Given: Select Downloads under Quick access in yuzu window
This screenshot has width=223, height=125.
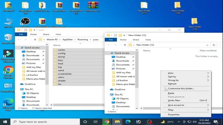Looking at the screenshot, I should click(33, 56).
